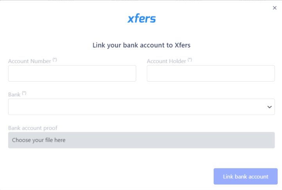Image resolution: width=282 pixels, height=190 pixels.
Task: Submit with Link bank account button
Action: pyautogui.click(x=246, y=176)
